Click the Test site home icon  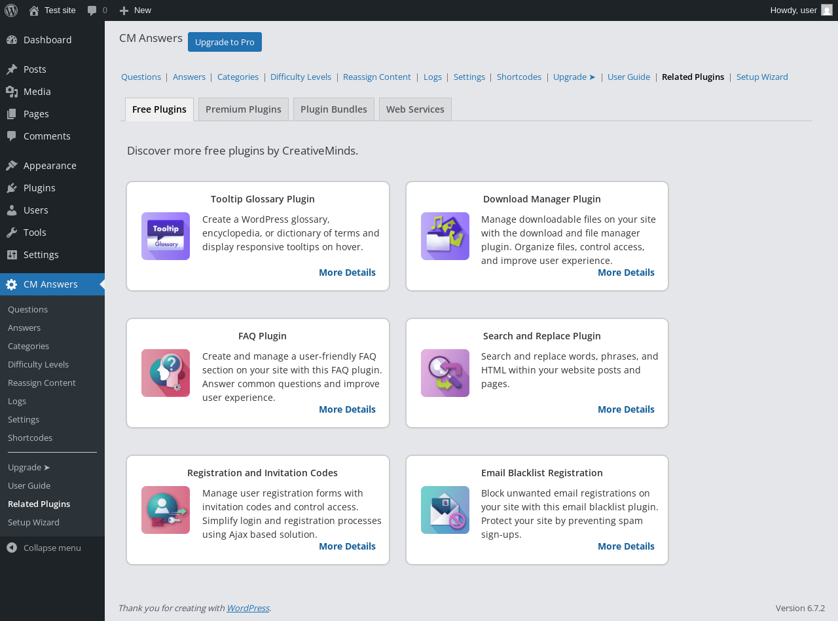(x=34, y=10)
